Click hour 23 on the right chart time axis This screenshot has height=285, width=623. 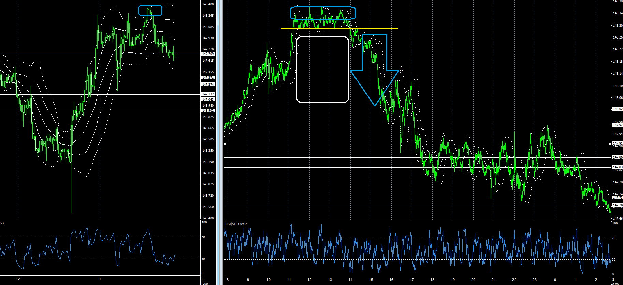point(535,280)
